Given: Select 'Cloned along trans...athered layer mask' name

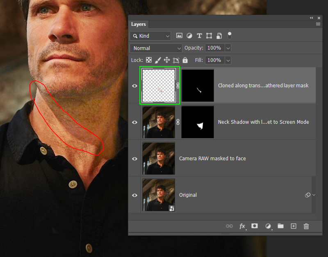Looking at the screenshot, I should (x=263, y=86).
